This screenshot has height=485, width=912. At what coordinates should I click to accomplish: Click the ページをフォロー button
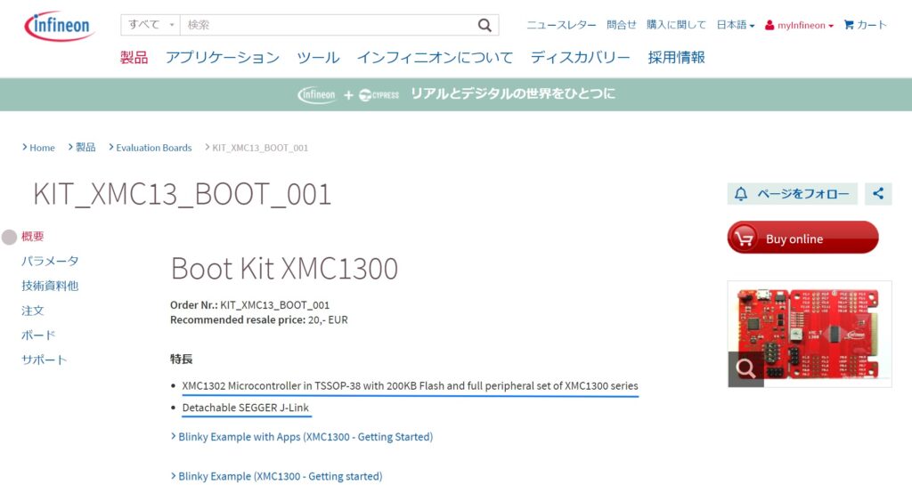[x=792, y=193]
